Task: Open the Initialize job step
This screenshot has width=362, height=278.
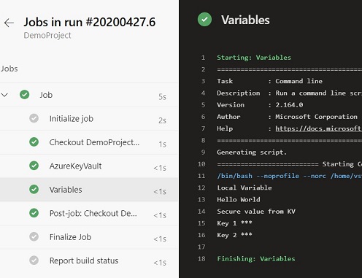Action: click(89, 119)
